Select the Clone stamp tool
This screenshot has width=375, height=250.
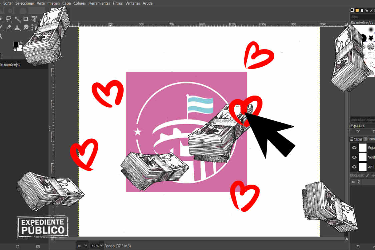click(17, 28)
